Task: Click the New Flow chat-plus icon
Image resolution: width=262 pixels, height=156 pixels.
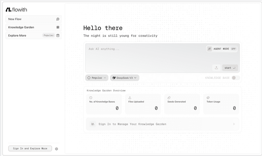Action: tap(58, 19)
